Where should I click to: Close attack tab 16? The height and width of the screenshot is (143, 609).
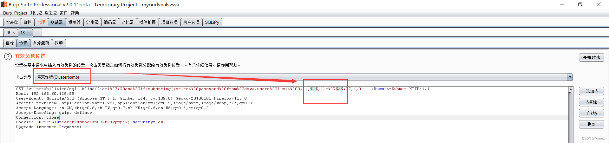(x=14, y=33)
